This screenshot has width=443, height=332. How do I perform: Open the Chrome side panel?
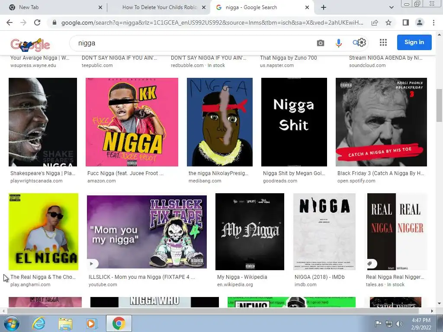point(406,22)
